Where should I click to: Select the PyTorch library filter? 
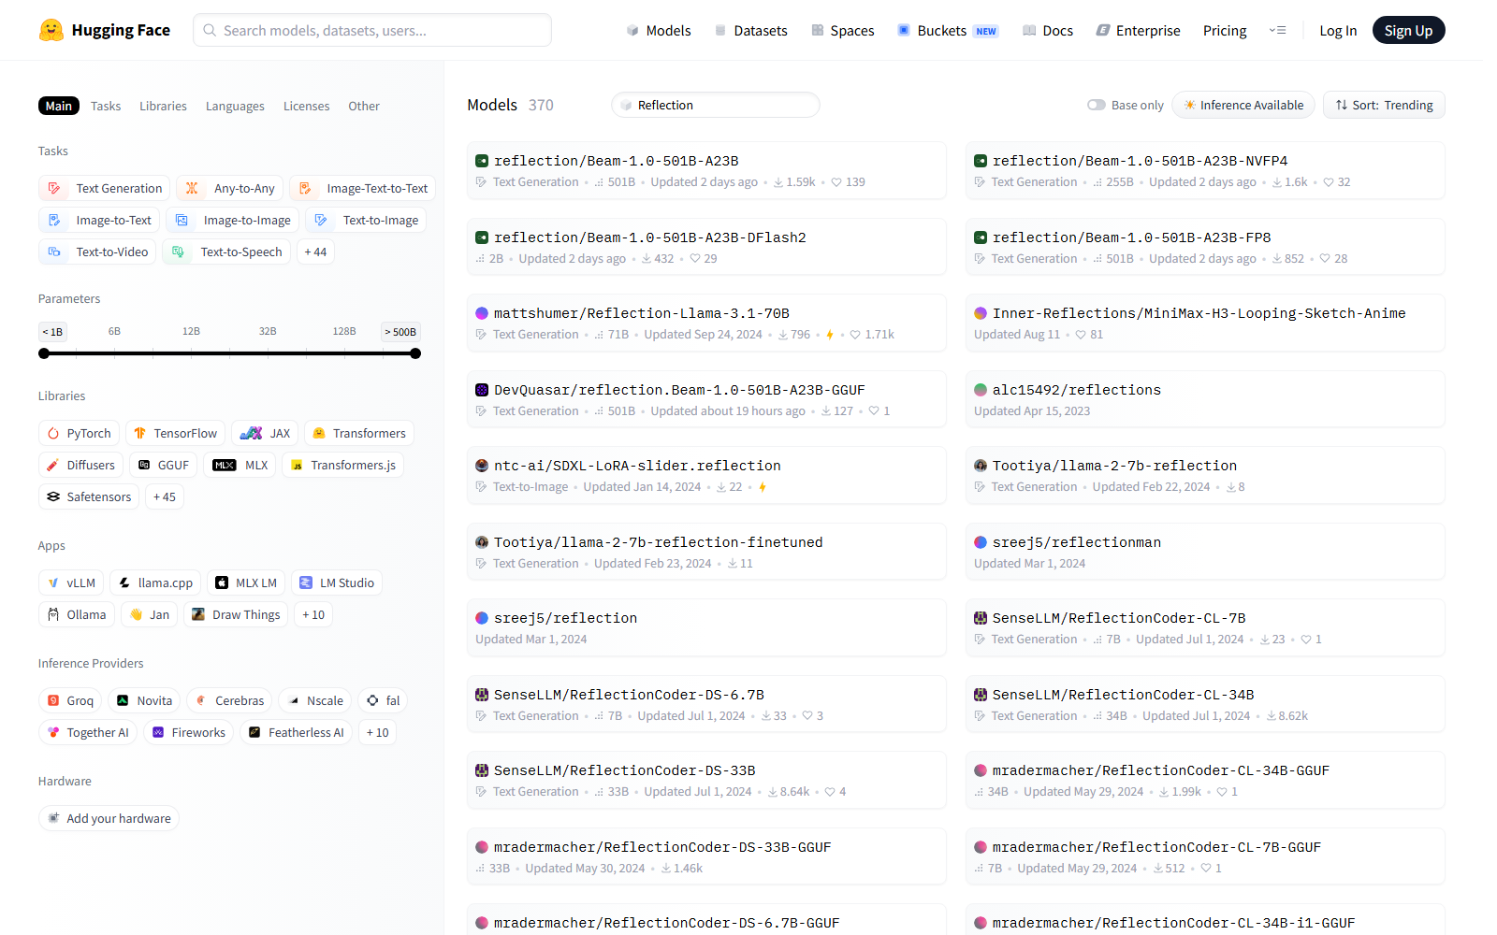(x=80, y=433)
